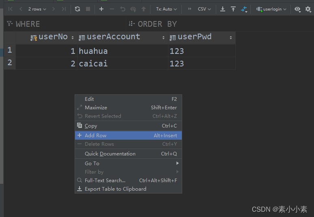Open the Tx: Auto transaction mode dropdown
The width and height of the screenshot is (314, 217).
tap(166, 9)
